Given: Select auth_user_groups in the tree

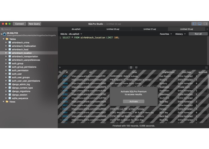Looking at the screenshot, I should [x=21, y=77].
